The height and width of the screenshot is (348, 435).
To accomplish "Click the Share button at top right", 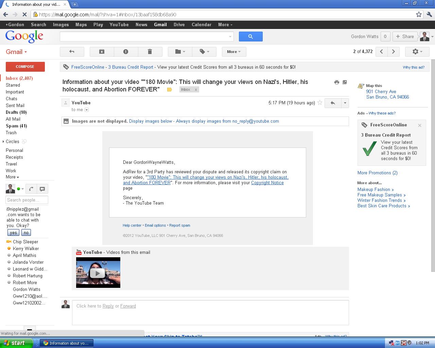I will point(405,36).
